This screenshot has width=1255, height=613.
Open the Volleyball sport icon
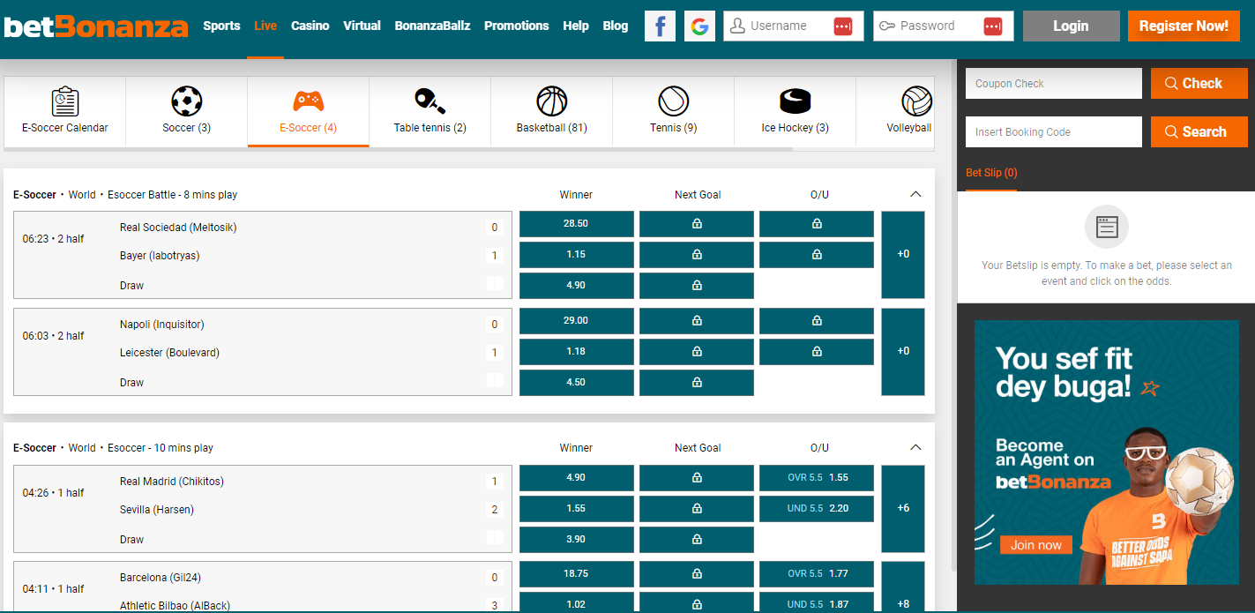pyautogui.click(x=915, y=101)
